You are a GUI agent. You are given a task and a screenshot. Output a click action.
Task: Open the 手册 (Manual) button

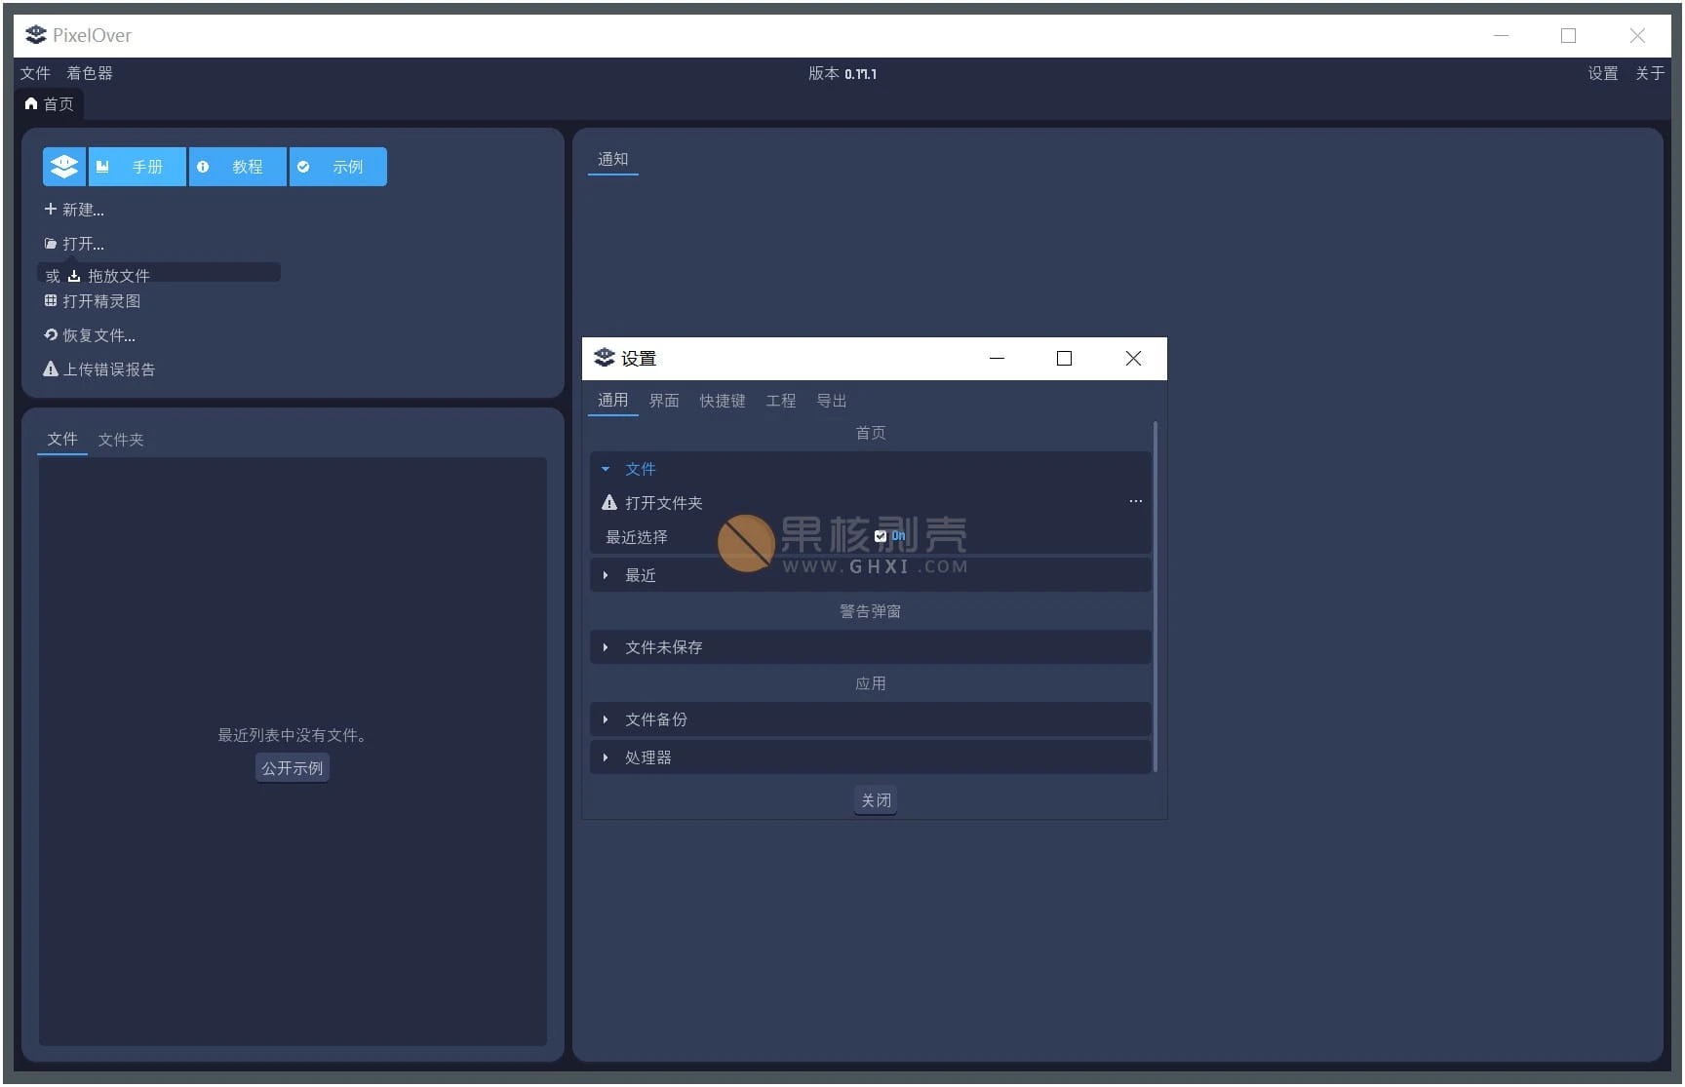tap(137, 167)
